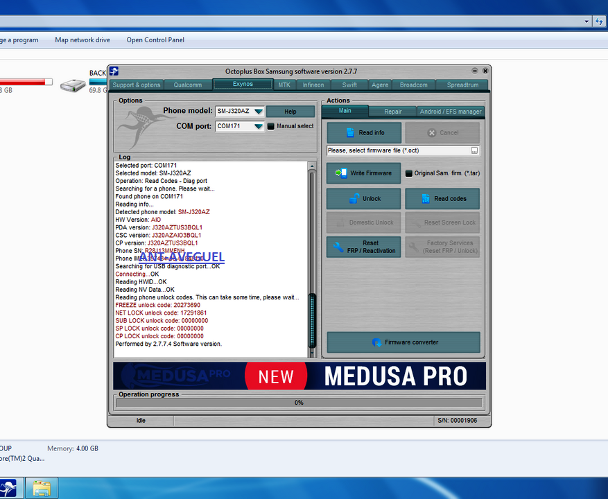Viewport: 608px width, 499px height.
Task: Click the Unlock padlock icon
Action: click(x=354, y=198)
